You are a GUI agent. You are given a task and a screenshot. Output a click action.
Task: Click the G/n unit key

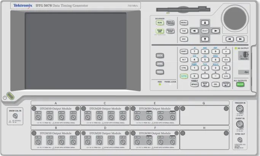226,60
